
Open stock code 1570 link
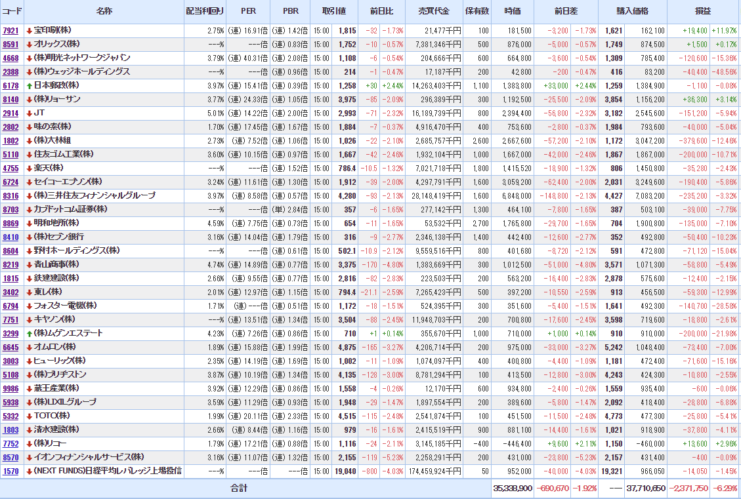pos(11,471)
